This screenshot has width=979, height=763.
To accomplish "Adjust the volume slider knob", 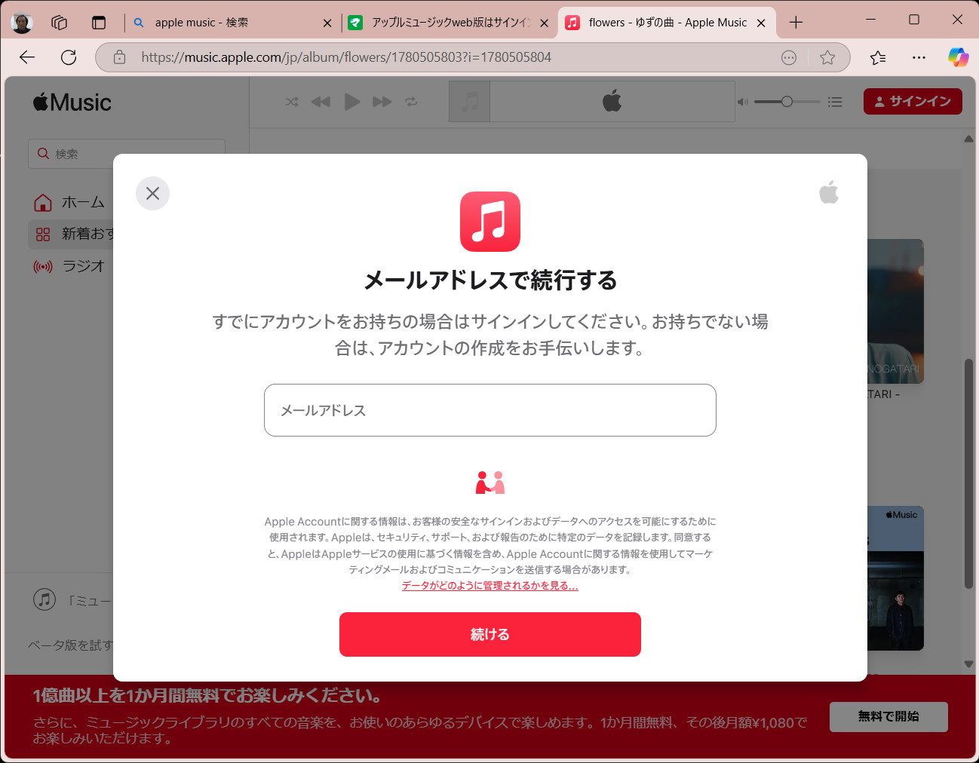I will click(x=787, y=102).
